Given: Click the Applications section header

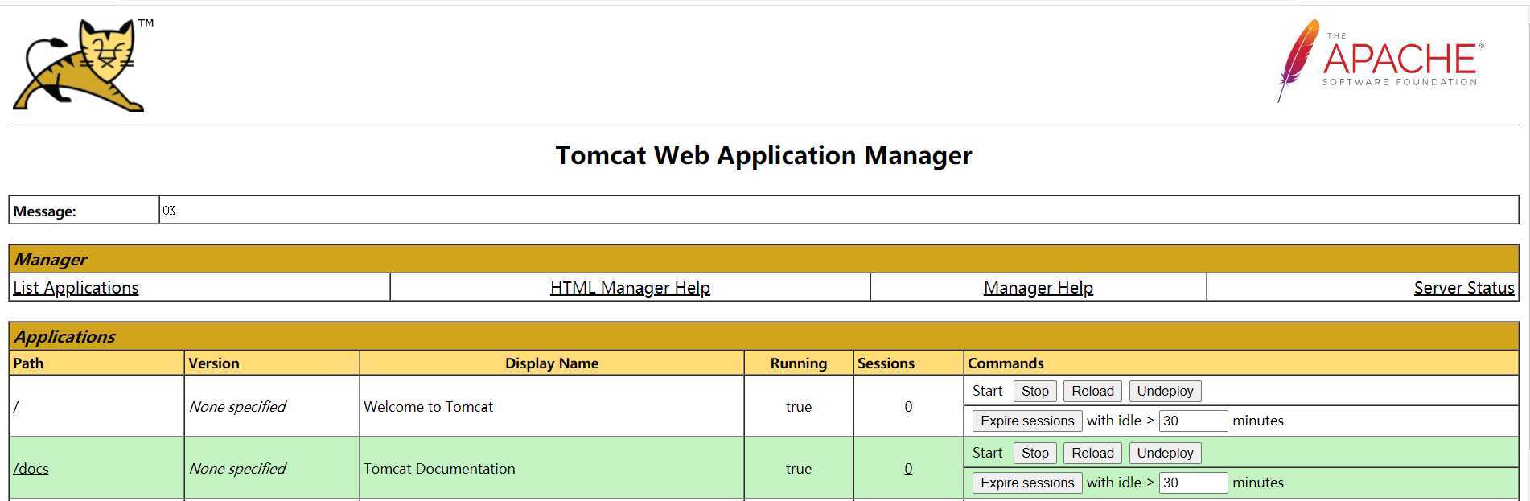Looking at the screenshot, I should [x=763, y=336].
